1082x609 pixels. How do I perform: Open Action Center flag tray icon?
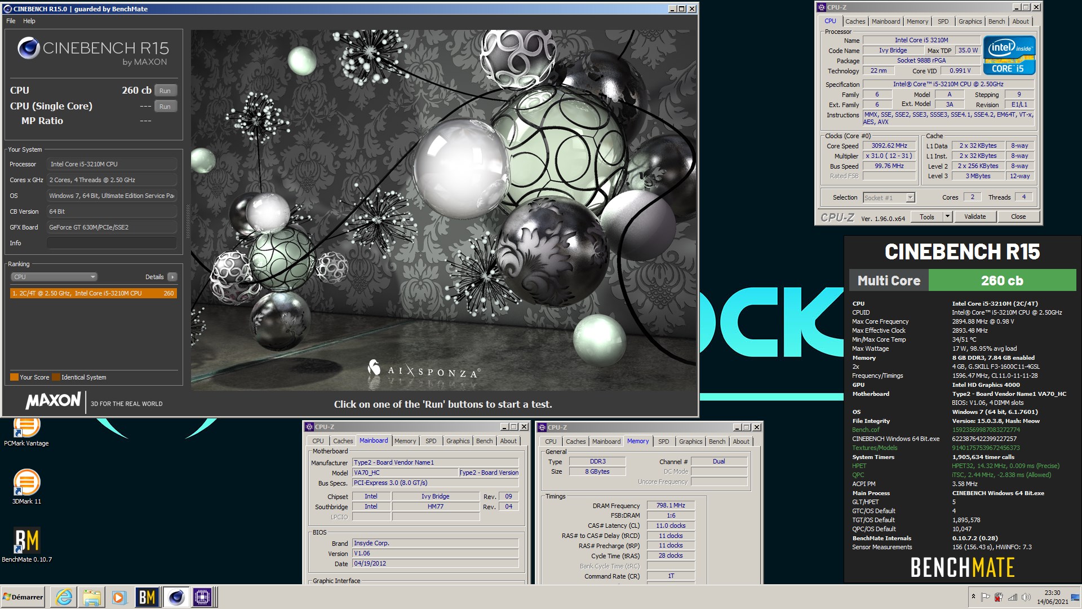[986, 597]
